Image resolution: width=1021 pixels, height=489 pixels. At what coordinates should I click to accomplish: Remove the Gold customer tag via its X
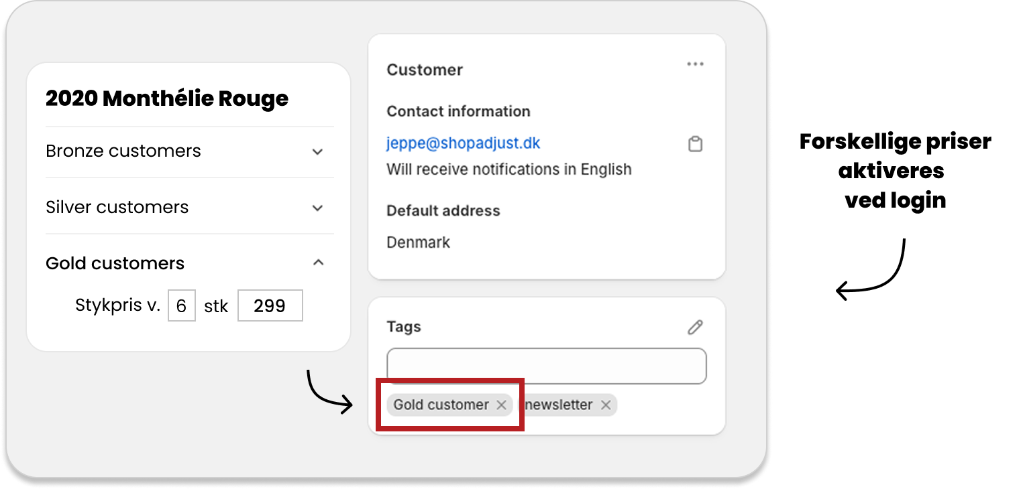(501, 405)
